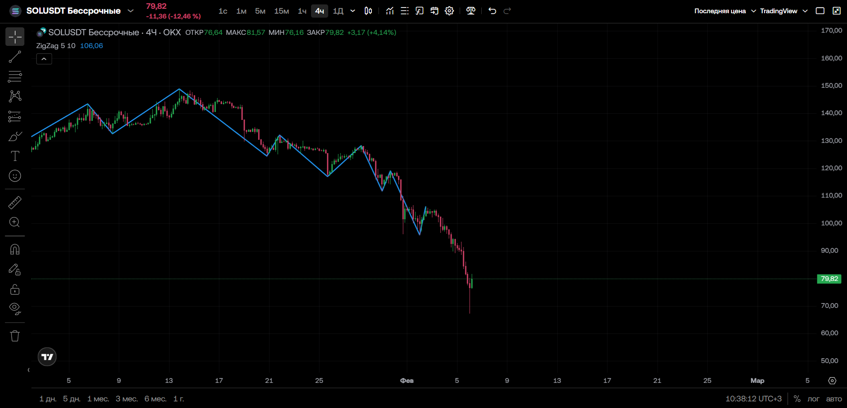Undo the last chart action
847x408 pixels.
pos(492,11)
